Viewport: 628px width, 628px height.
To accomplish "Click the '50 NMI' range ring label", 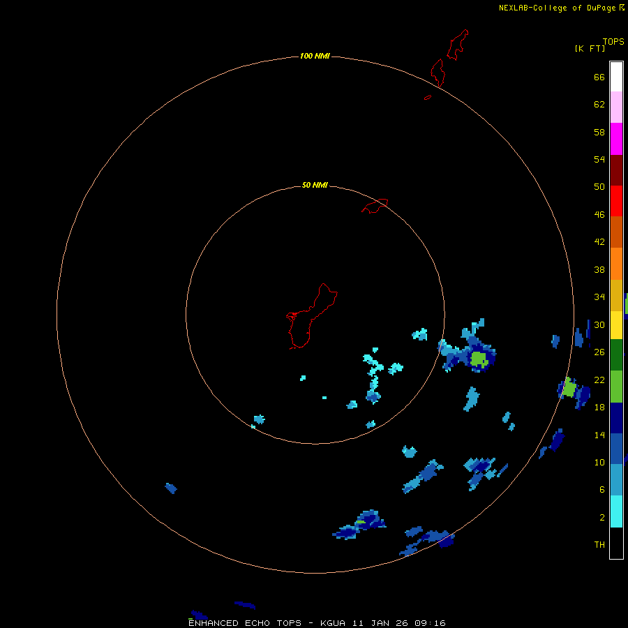I will point(315,185).
